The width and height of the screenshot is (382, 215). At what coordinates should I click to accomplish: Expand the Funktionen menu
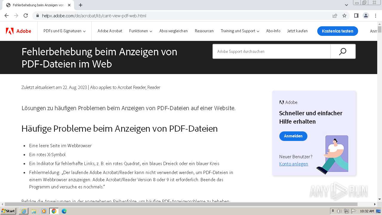click(141, 31)
